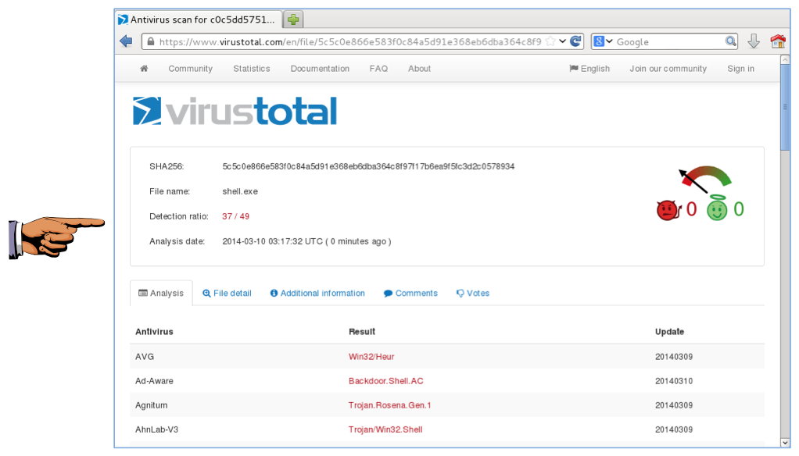799x456 pixels.
Task: Click the Win32/Heur result for AVG
Action: [x=371, y=357]
